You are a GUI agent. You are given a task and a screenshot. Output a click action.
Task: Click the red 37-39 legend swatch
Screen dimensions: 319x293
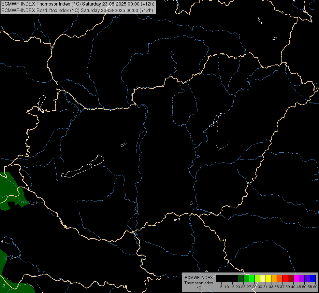point(285,278)
